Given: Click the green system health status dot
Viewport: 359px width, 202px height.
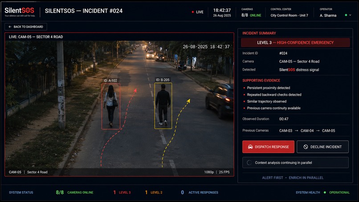Looking at the screenshot, I should point(325,192).
